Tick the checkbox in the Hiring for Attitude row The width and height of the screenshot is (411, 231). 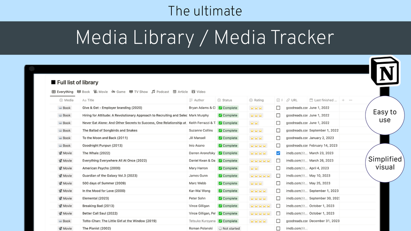[278, 115]
